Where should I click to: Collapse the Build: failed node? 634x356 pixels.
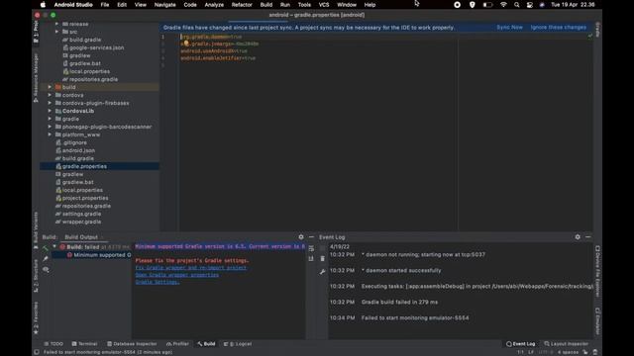[54, 246]
